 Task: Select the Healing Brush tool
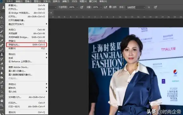point(2,45)
